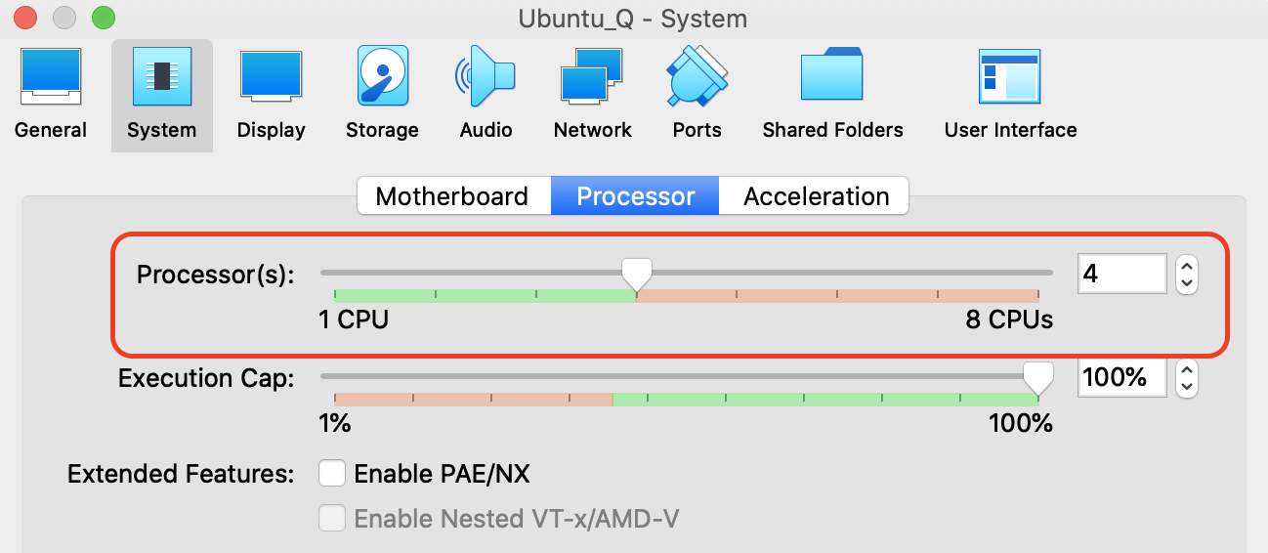Click the processor count input field
The image size is (1268, 553).
click(1121, 274)
